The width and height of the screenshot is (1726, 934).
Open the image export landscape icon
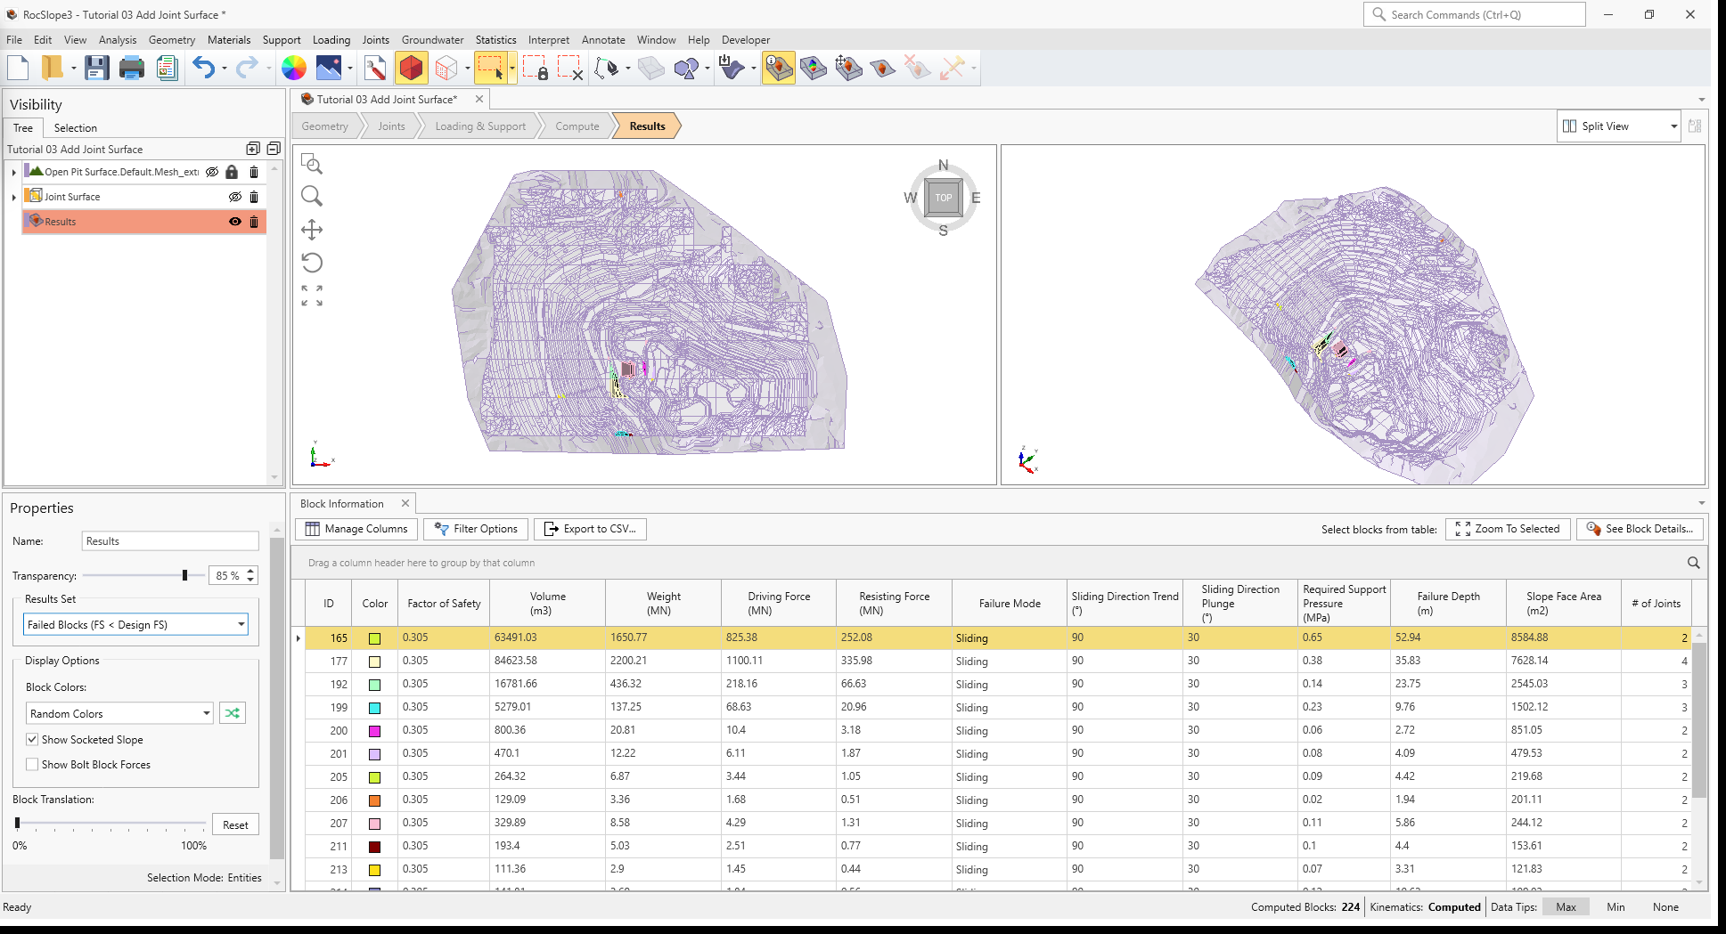(329, 68)
